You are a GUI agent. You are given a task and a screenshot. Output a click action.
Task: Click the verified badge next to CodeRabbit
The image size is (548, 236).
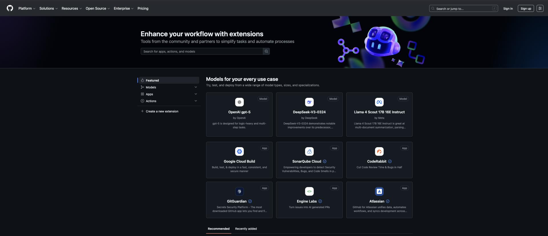point(390,161)
